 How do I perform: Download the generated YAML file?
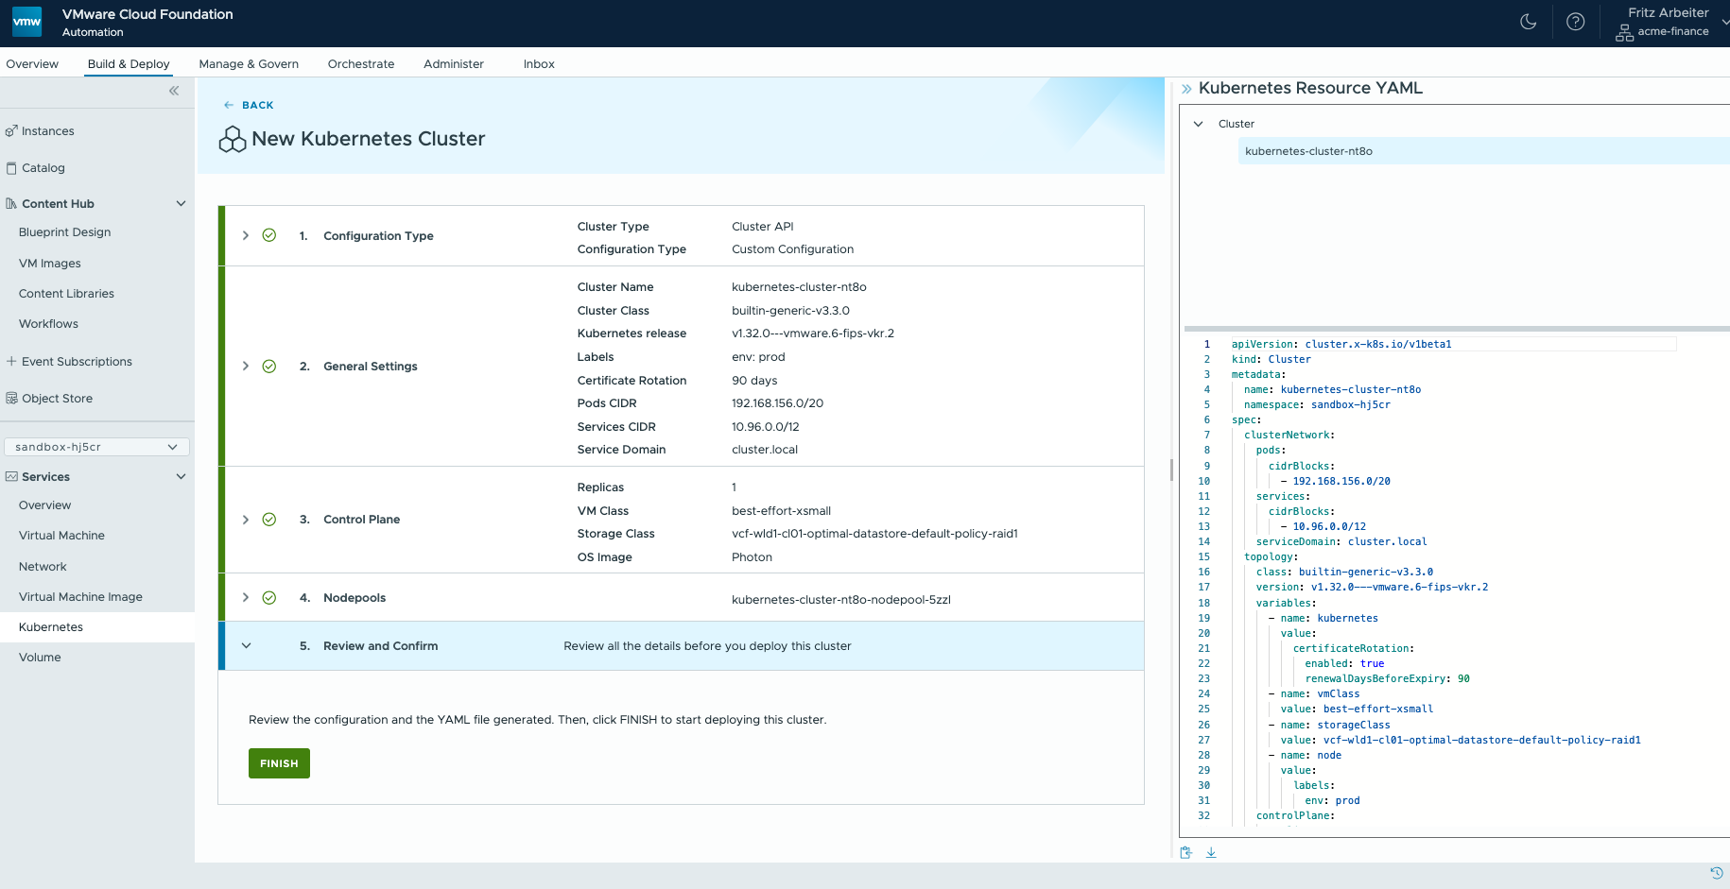coord(1211,852)
